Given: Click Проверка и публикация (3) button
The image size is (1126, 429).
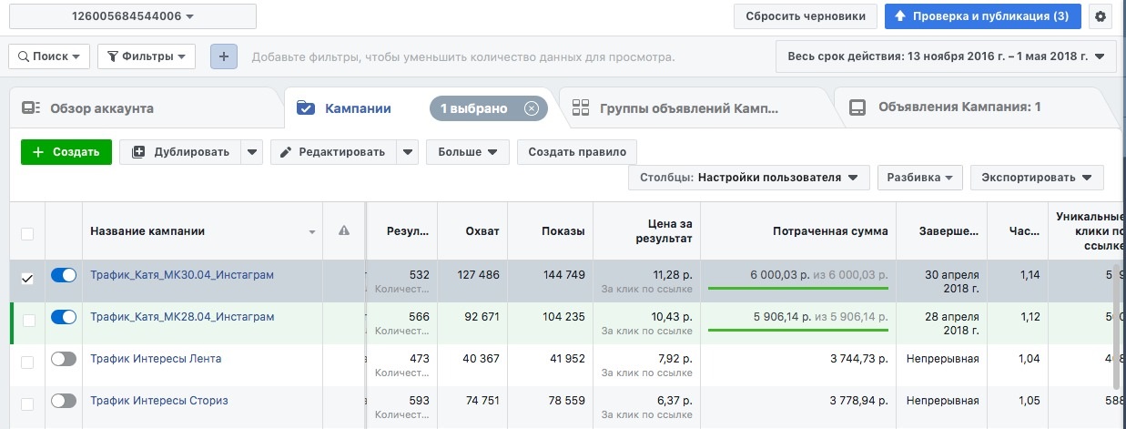Looking at the screenshot, I should pyautogui.click(x=982, y=16).
